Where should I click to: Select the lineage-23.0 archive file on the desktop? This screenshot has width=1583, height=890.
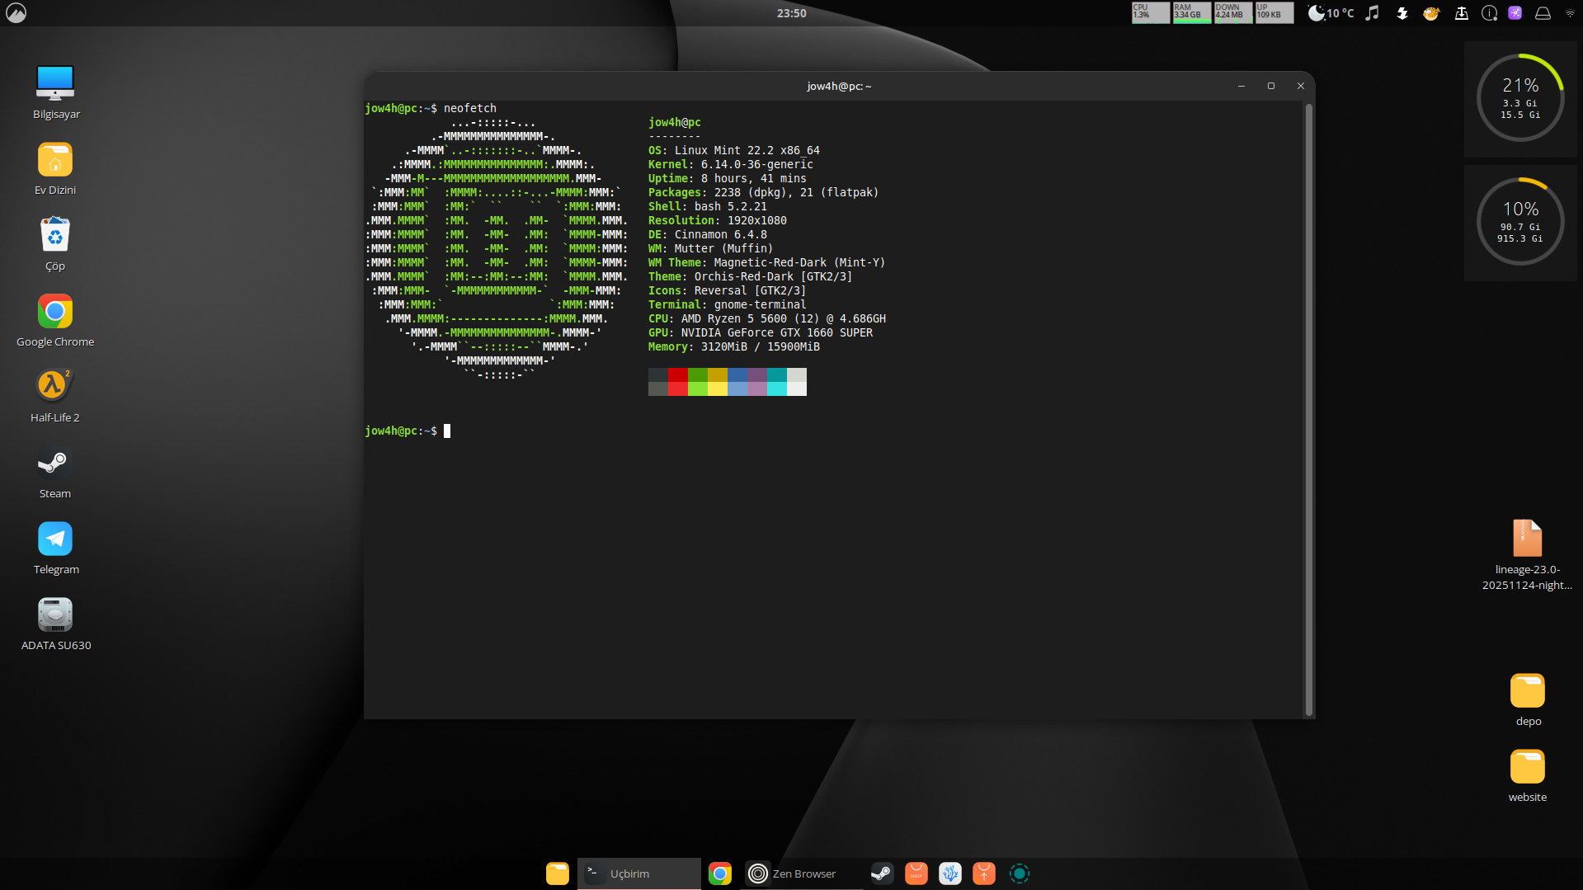point(1527,539)
